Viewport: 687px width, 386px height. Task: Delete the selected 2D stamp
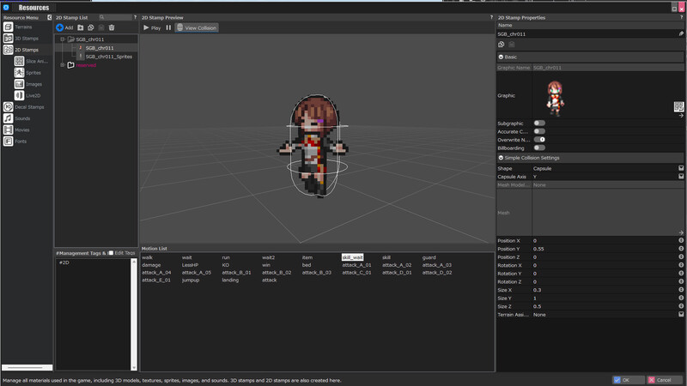[112, 27]
